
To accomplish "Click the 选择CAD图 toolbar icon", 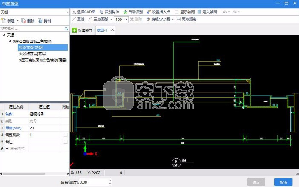I will click(74, 12).
